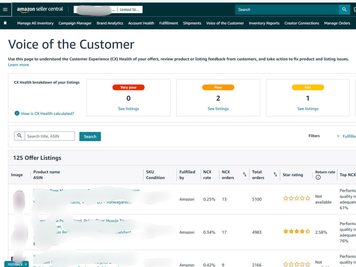Click the Star rating column header
The width and height of the screenshot is (356, 267).
tap(293, 175)
